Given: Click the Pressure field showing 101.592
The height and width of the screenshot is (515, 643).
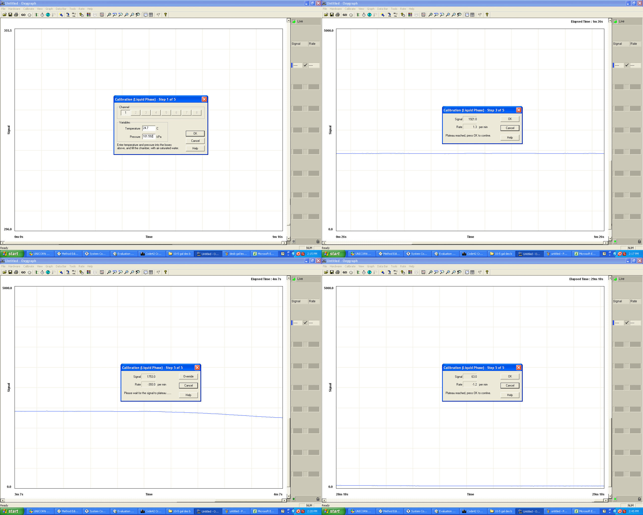Looking at the screenshot, I should (x=148, y=137).
